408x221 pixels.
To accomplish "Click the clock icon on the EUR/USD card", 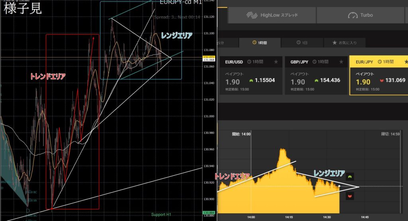I will tap(249, 62).
